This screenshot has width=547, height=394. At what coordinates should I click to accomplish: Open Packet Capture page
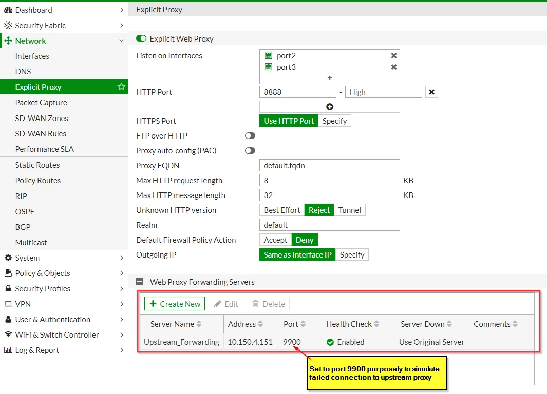[64, 103]
